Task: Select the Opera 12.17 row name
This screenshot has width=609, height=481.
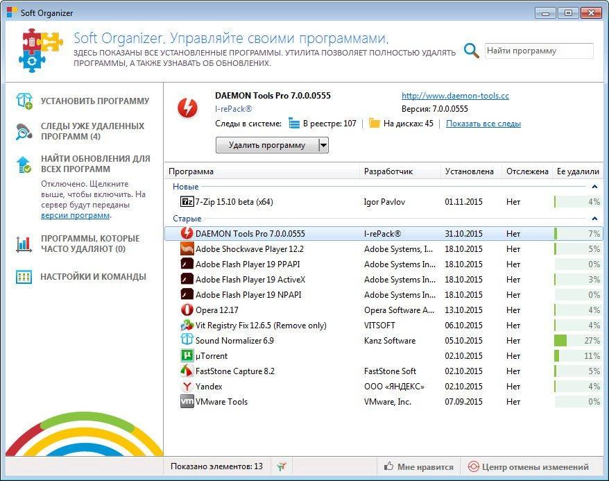Action: [216, 310]
